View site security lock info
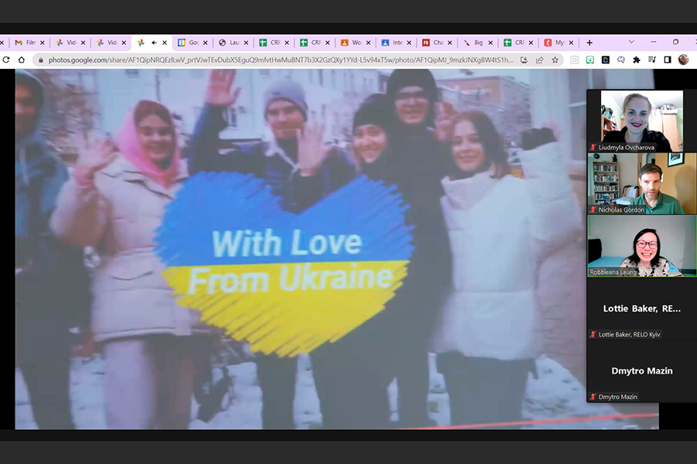This screenshot has height=464, width=697. (41, 60)
